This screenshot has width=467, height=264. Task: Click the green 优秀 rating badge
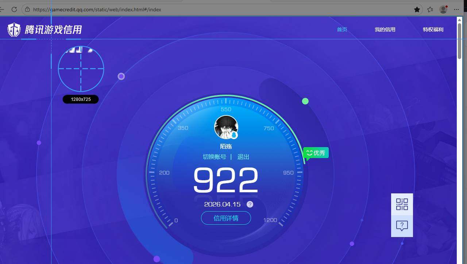tap(316, 153)
